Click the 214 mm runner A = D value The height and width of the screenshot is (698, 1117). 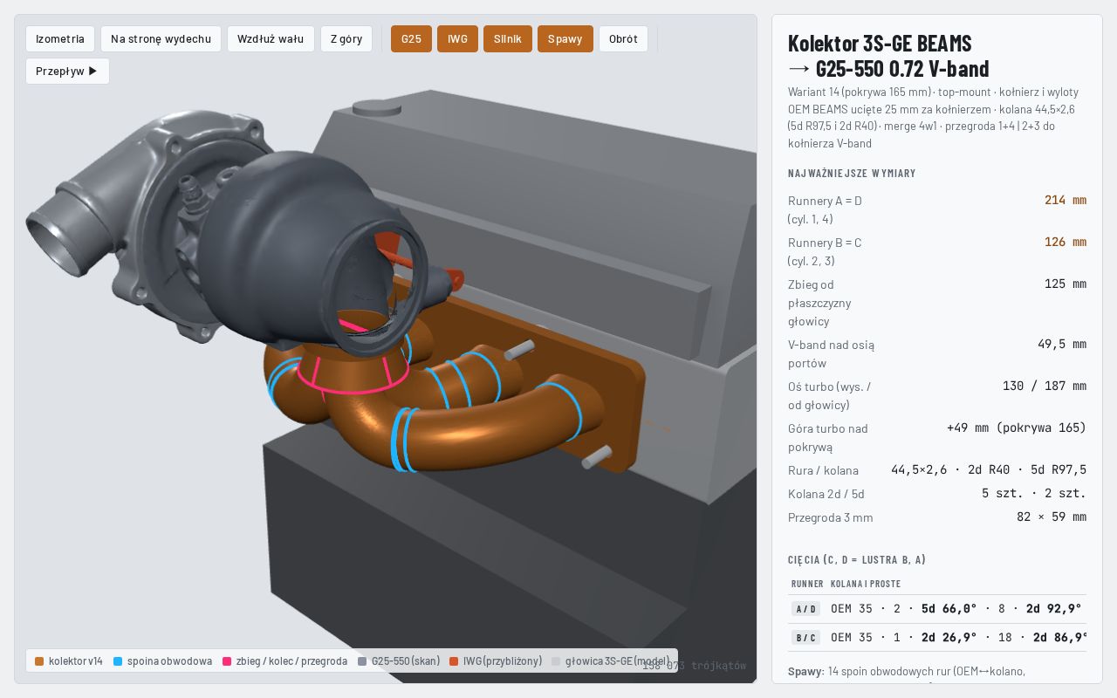[x=1066, y=200]
